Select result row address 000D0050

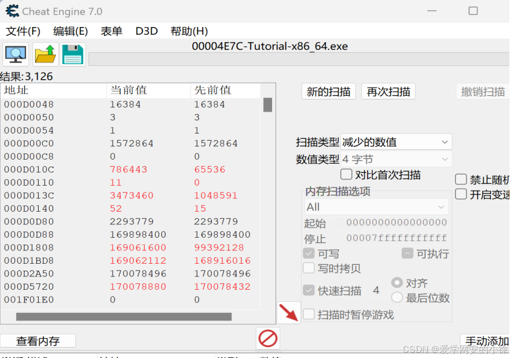click(130, 117)
